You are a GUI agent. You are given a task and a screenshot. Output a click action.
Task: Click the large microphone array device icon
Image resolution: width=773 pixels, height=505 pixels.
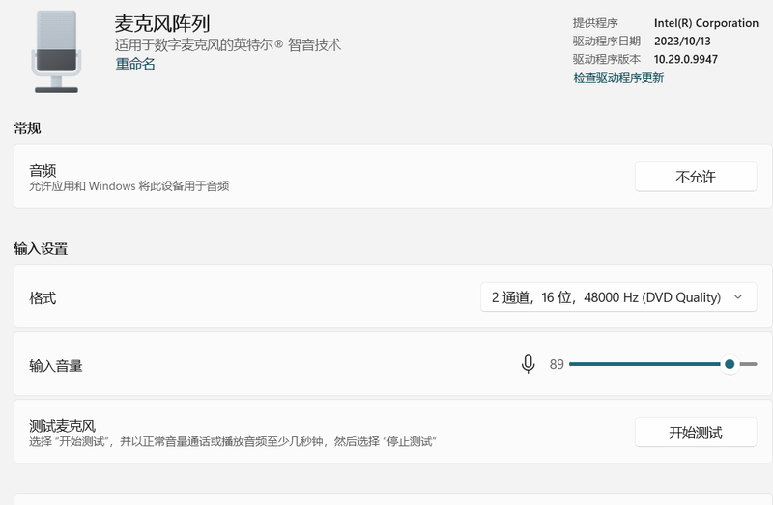point(56,51)
